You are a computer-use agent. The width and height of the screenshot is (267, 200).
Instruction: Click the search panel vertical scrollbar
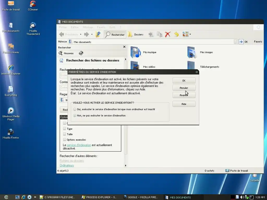pos(126,107)
